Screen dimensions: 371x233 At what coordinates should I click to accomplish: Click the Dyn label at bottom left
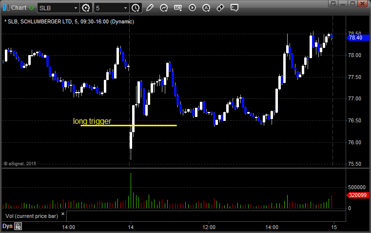[x=7, y=226]
